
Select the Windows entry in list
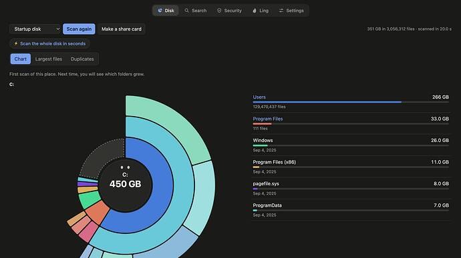point(351,145)
